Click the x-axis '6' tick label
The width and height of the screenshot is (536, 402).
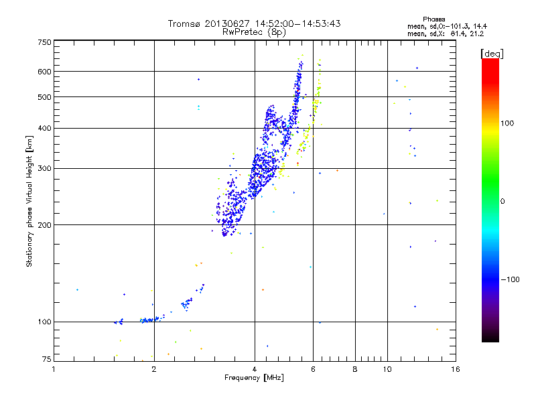313,369
